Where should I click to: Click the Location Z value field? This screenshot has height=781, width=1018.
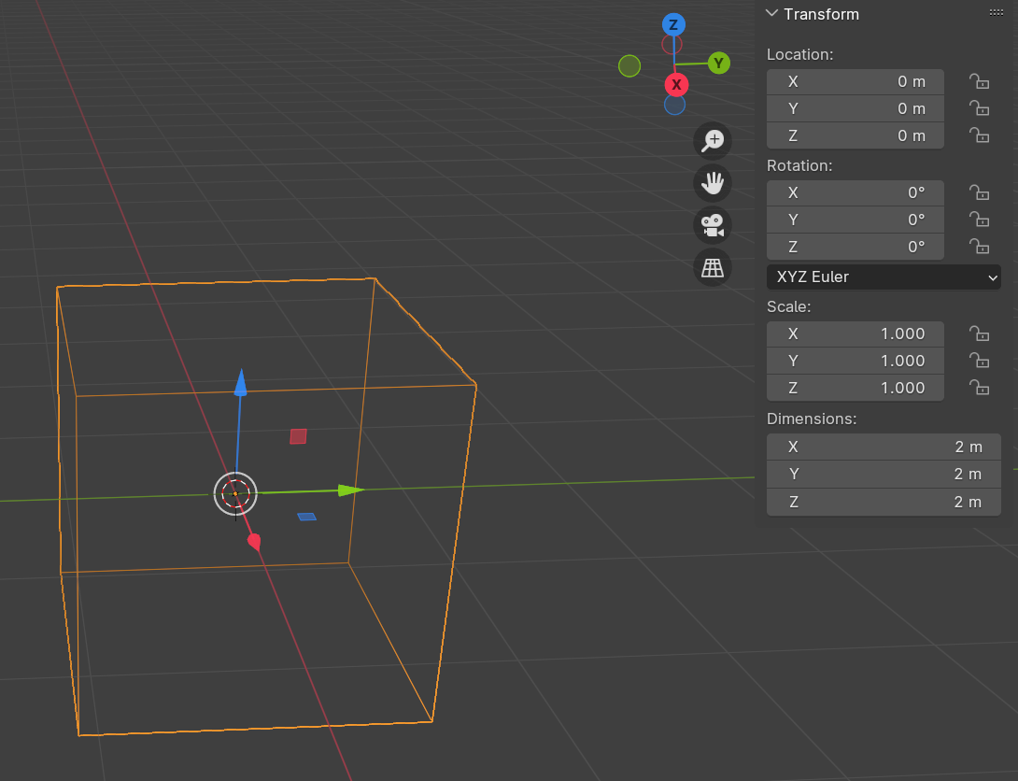[x=855, y=135]
